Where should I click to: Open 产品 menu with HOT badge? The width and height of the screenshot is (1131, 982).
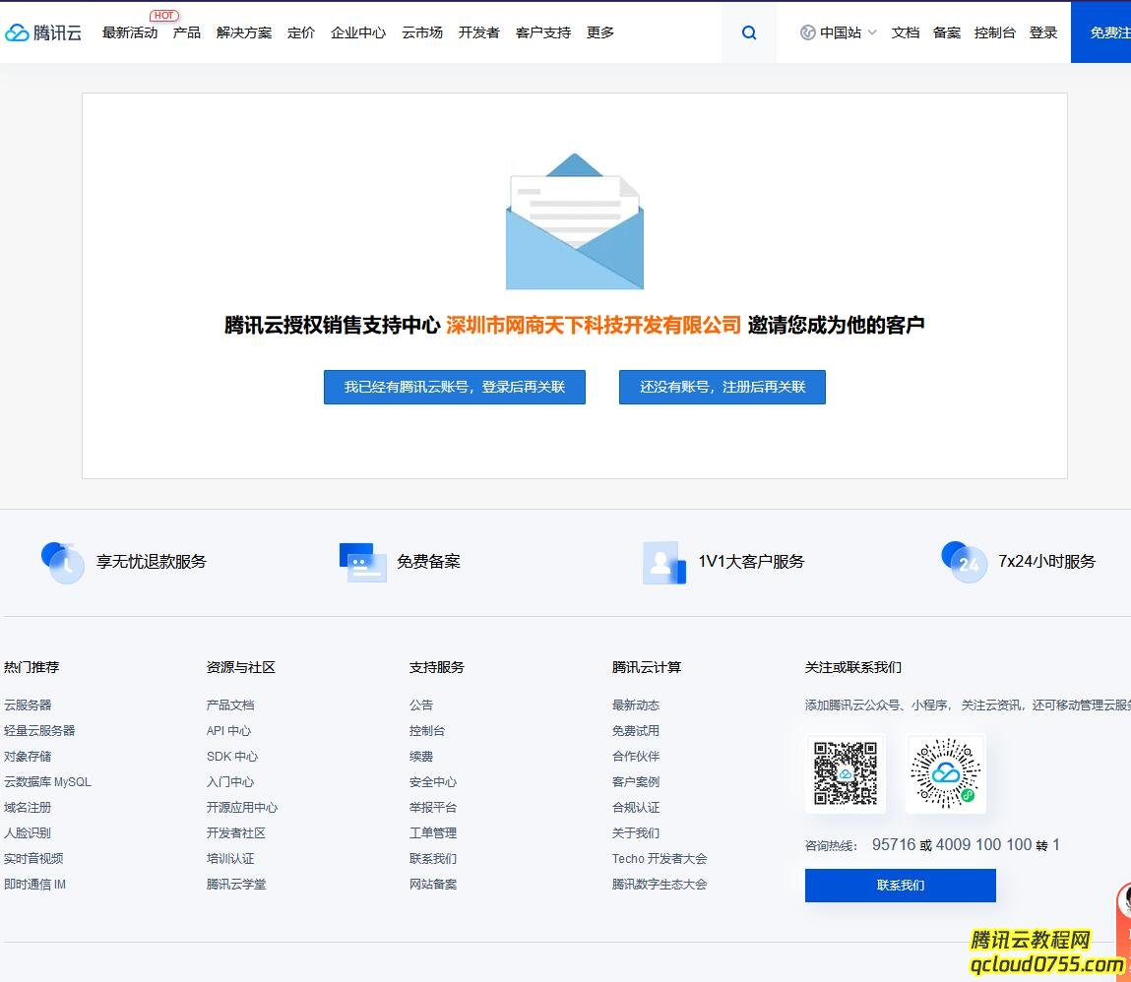[187, 32]
